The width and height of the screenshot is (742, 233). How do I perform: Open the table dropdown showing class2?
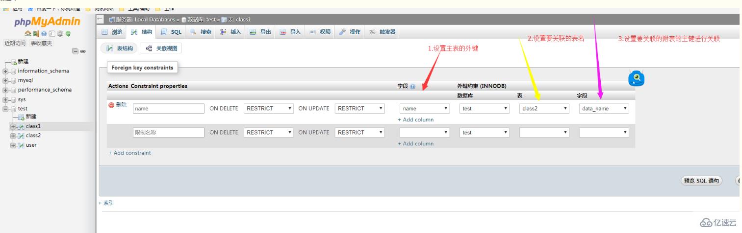point(544,109)
